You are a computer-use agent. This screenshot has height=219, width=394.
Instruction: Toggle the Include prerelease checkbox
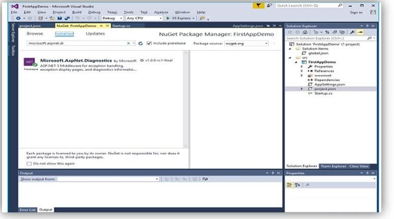(149, 43)
